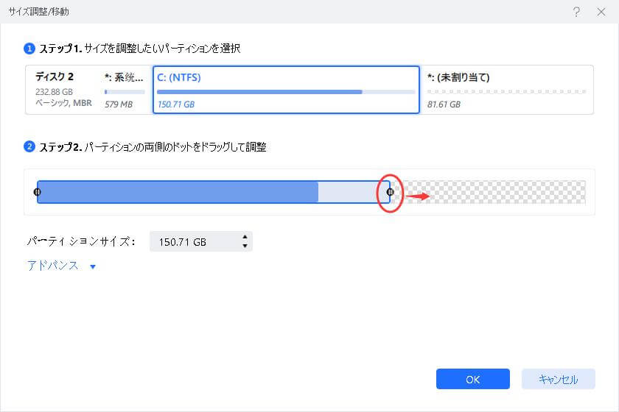Select the 未割り当て 81.61 GB space
Screen dimensions: 619x412
click(506, 90)
